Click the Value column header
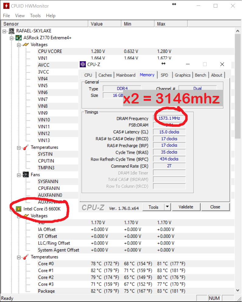 [x=105, y=24]
